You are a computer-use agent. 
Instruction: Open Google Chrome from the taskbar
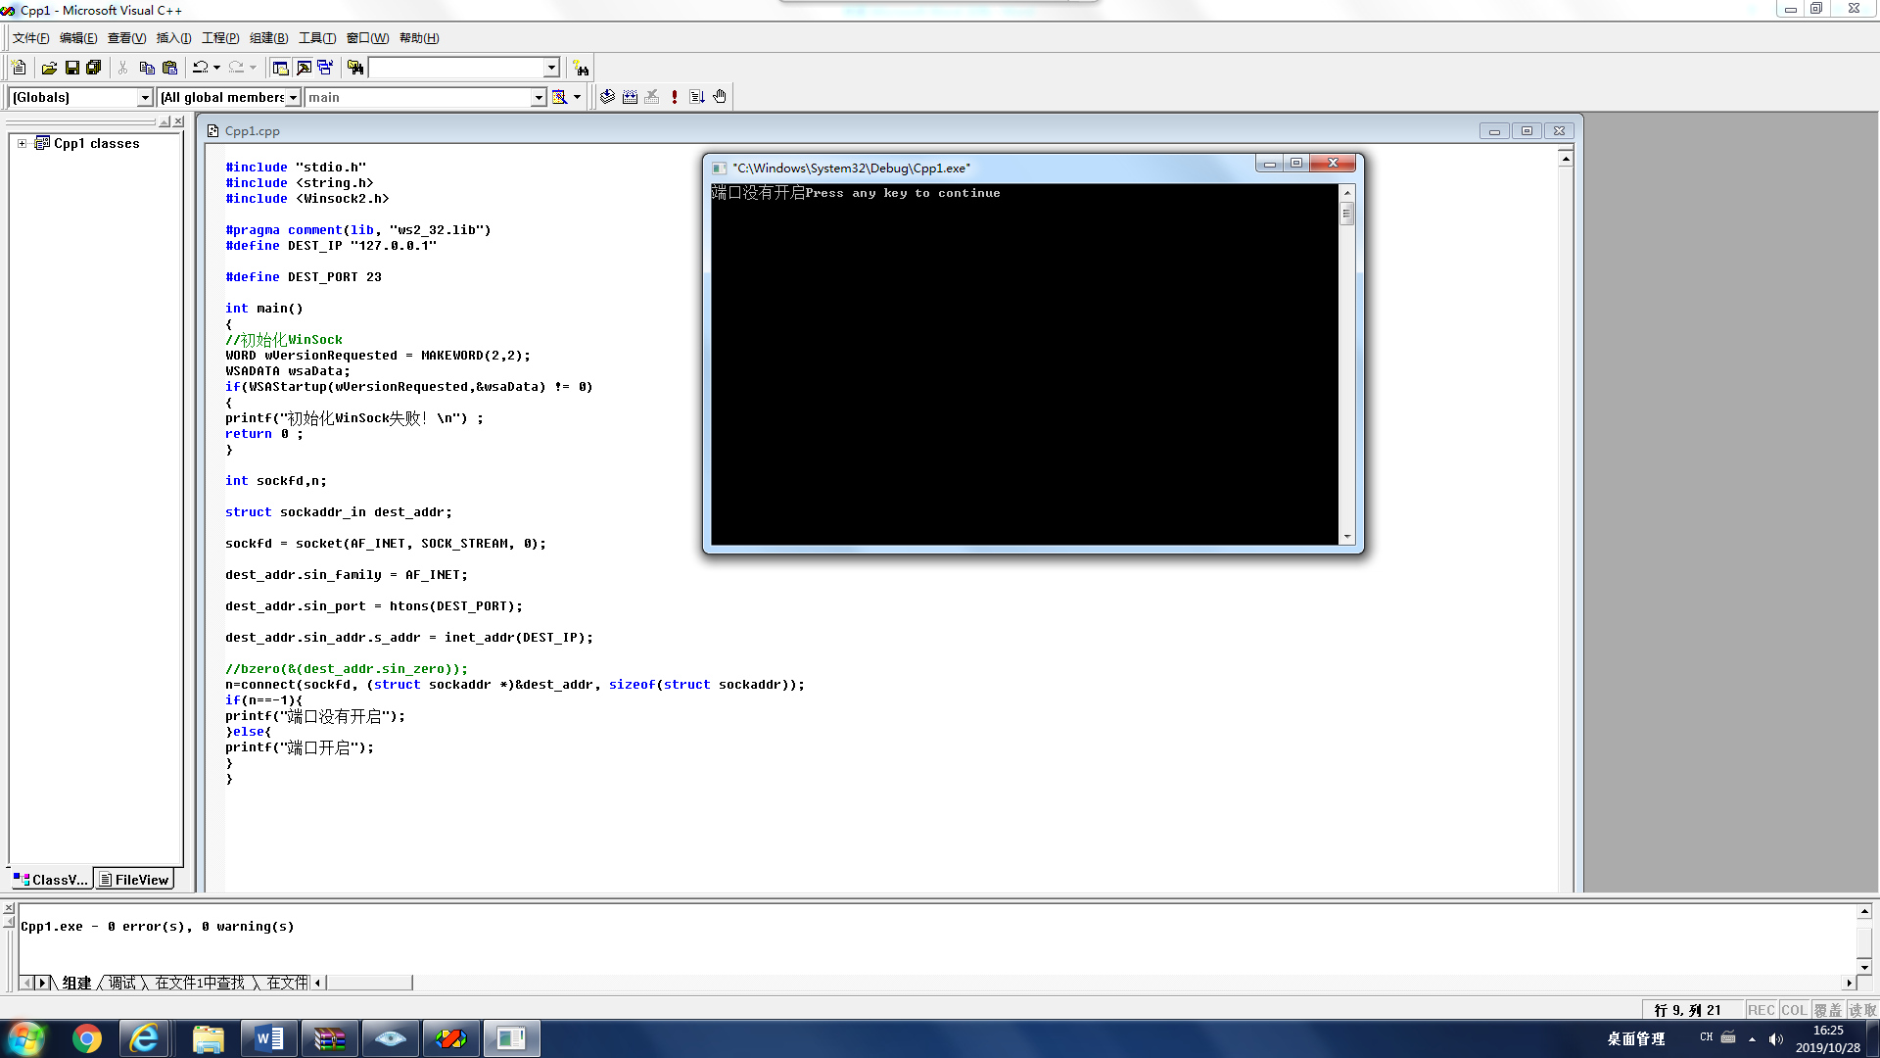coord(87,1038)
